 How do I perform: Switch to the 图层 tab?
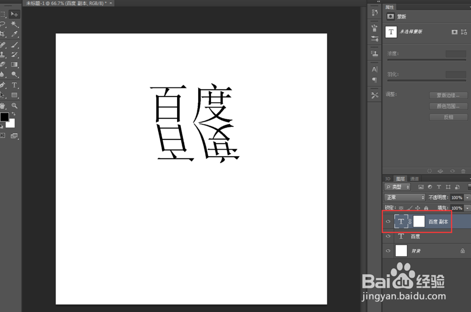tap(400, 179)
